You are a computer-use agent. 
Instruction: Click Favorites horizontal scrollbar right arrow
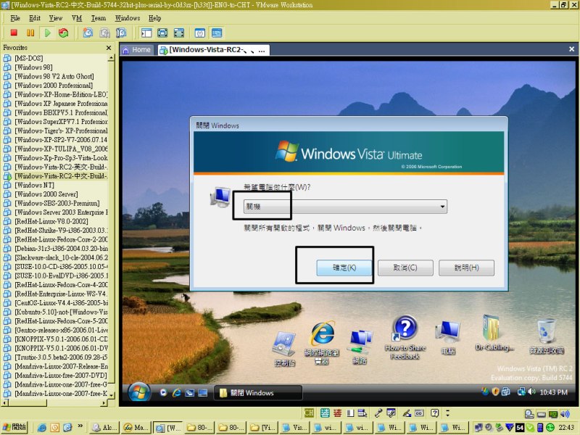coord(104,402)
